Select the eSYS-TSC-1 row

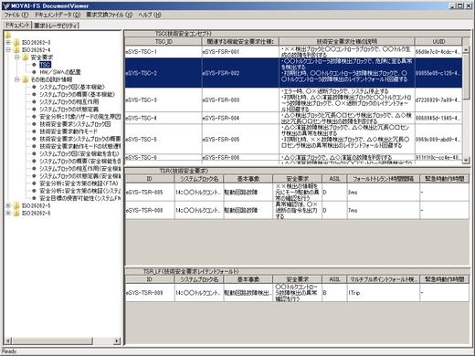click(293, 52)
